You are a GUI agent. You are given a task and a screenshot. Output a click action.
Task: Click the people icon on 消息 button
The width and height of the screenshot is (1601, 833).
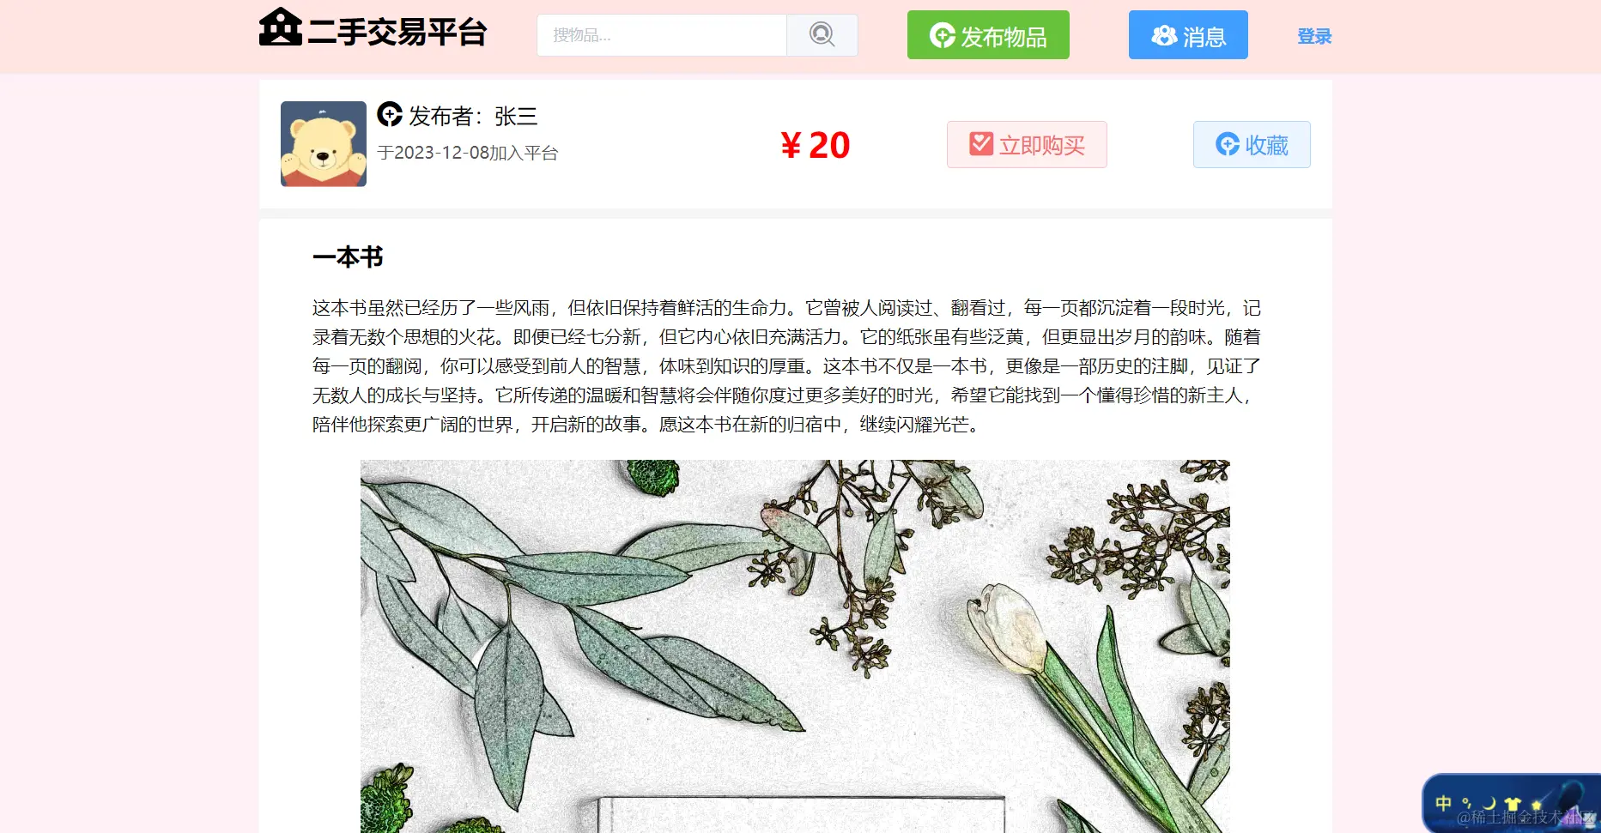click(1164, 35)
